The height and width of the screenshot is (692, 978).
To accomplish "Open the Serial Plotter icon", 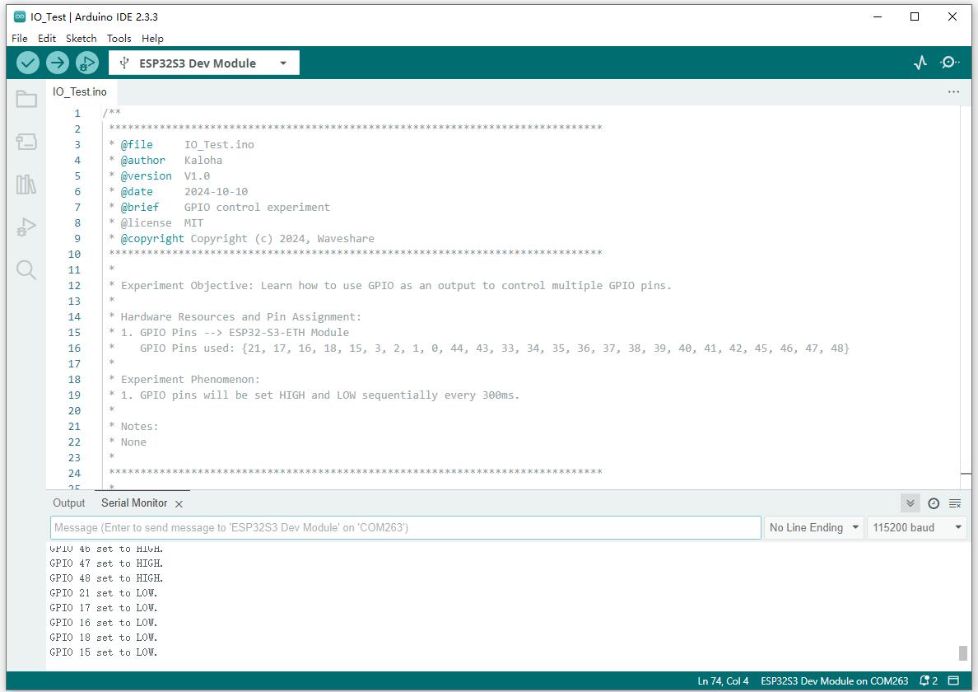I will point(920,63).
